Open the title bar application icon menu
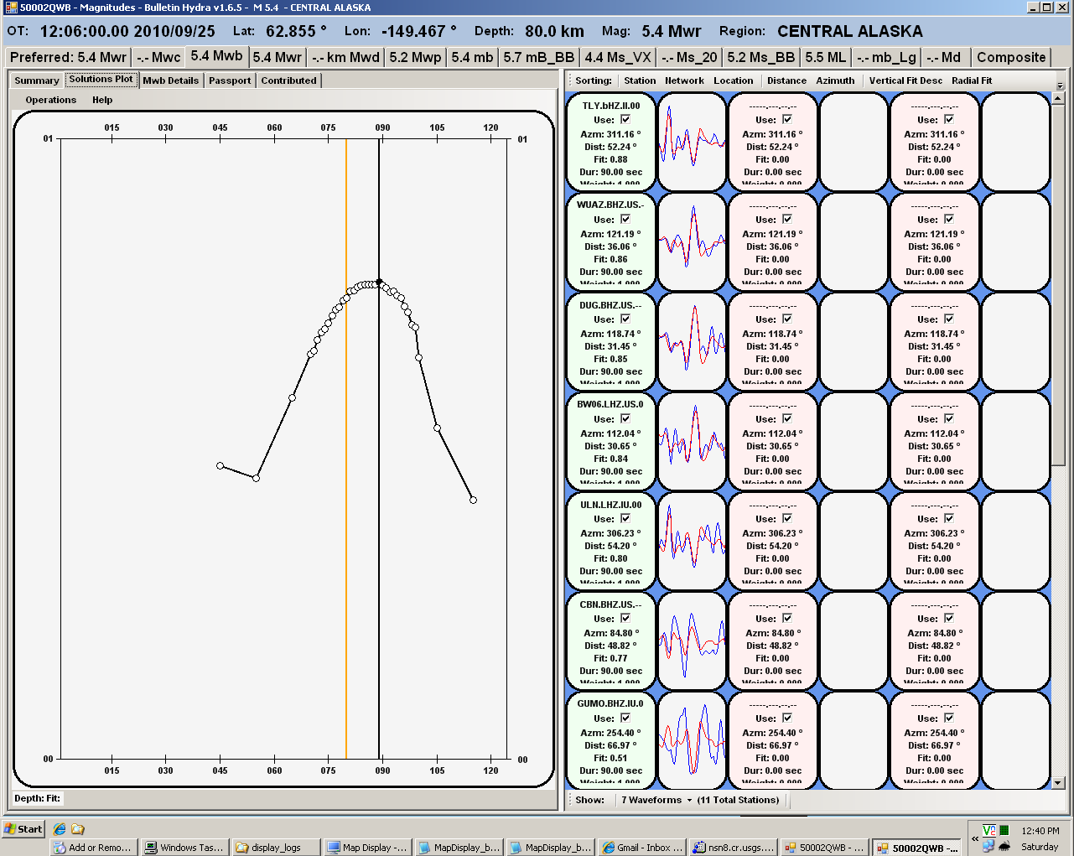1074x856 pixels. click(11, 8)
